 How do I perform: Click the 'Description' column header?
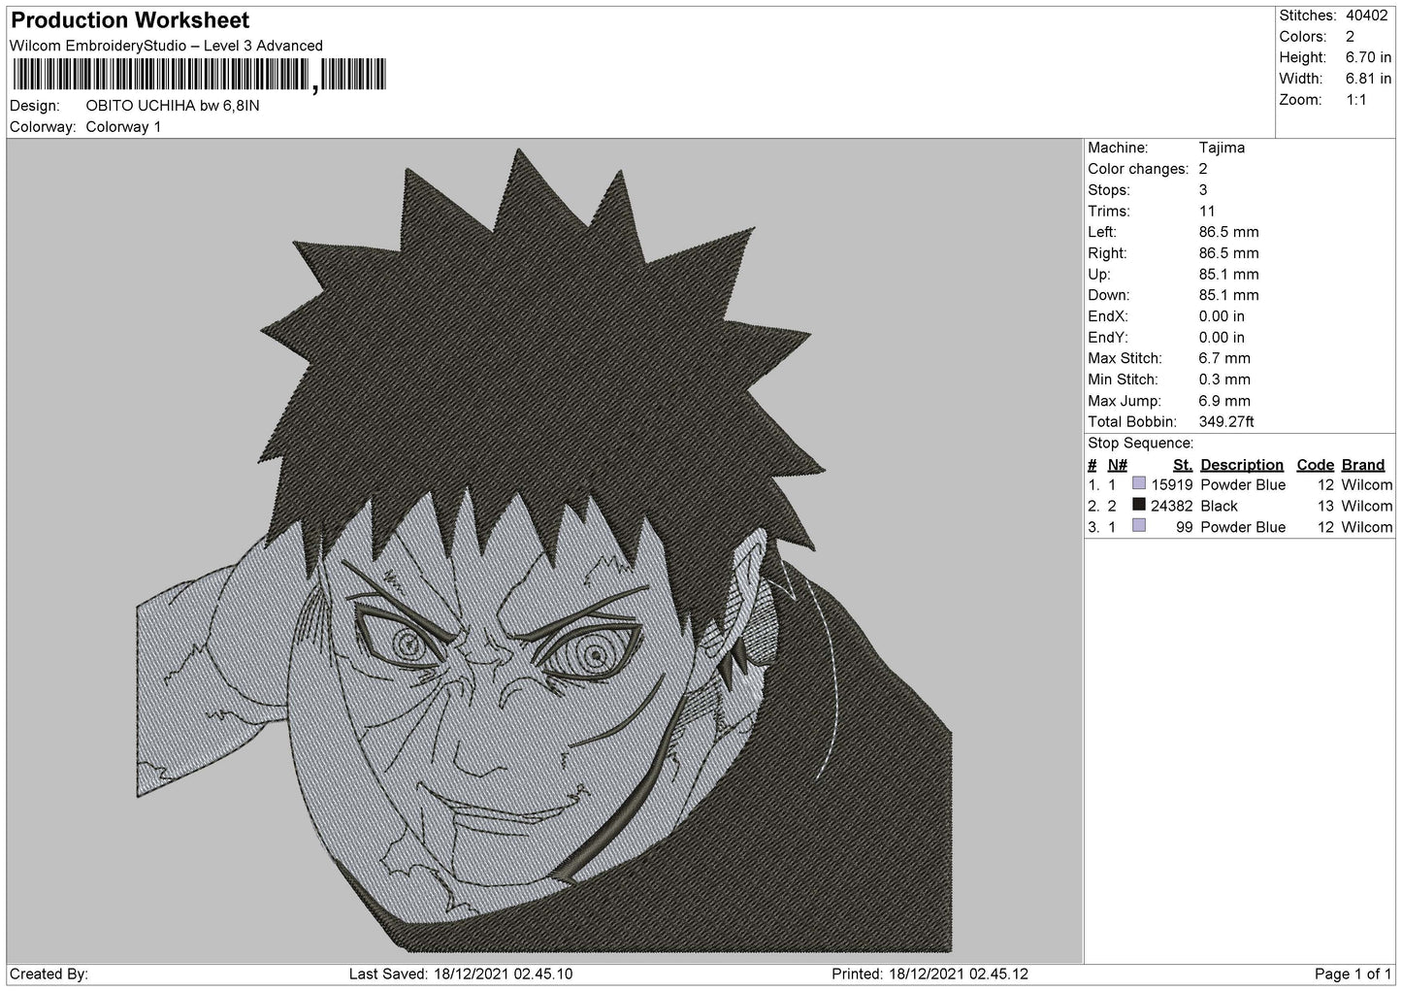tap(1241, 465)
